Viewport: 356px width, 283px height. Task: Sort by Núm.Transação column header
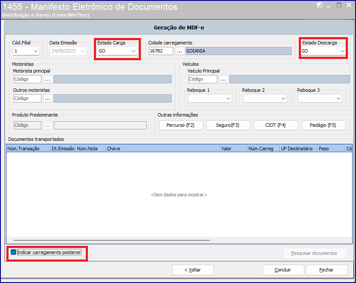pyautogui.click(x=29, y=149)
